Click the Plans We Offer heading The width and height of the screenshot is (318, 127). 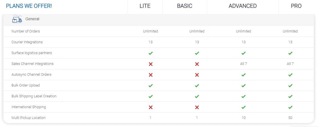[29, 6]
